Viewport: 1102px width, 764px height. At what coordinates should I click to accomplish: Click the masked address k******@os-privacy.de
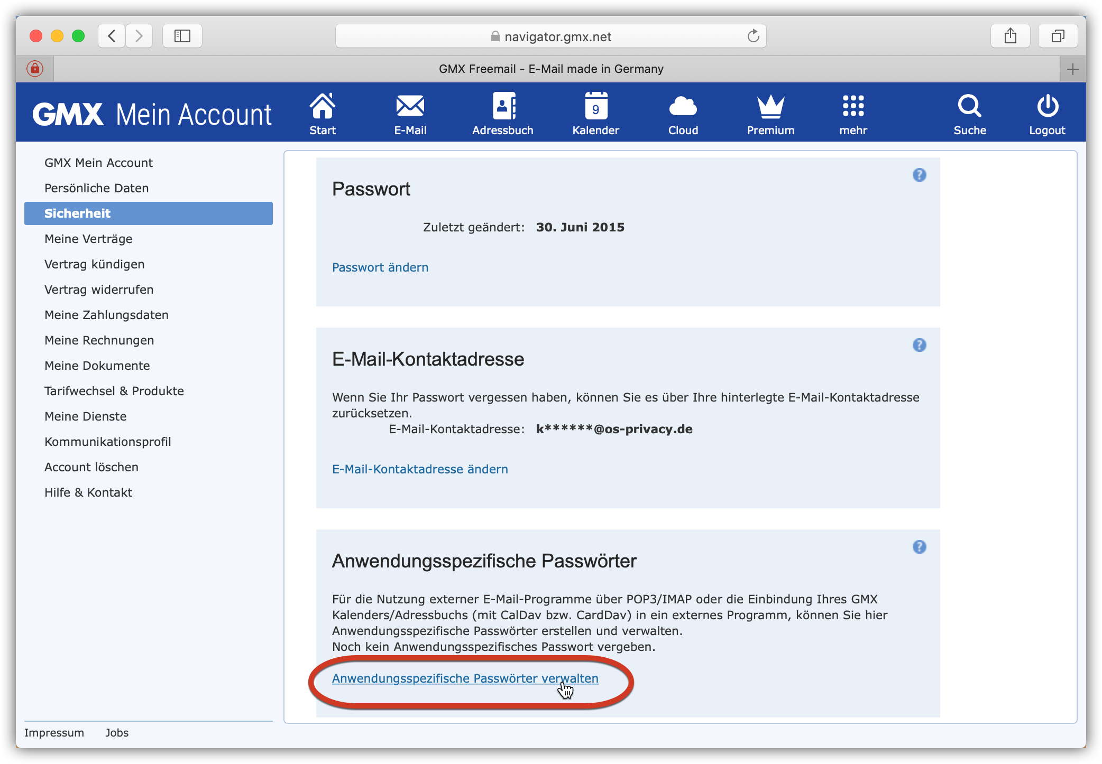coord(614,429)
